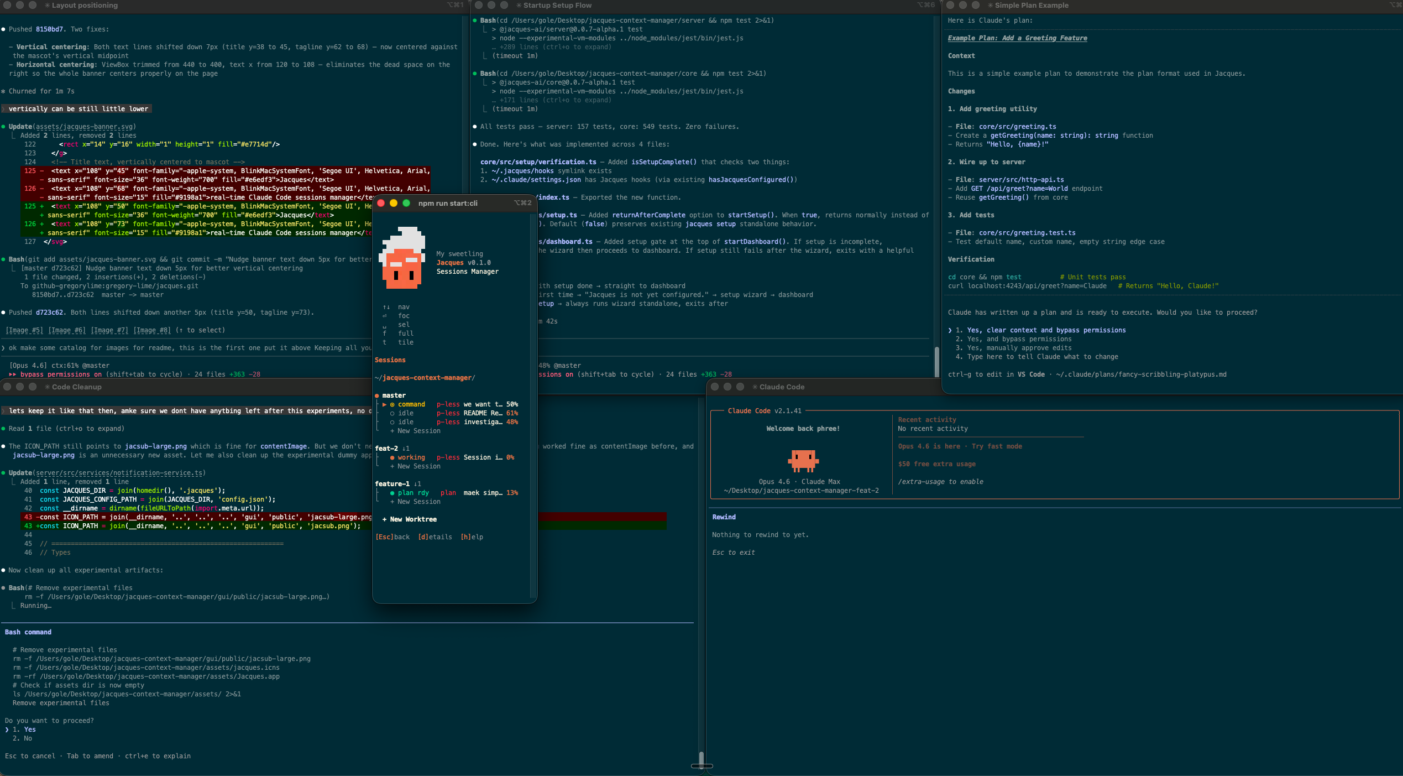
Task: Click the double-arrow icon before bypass permissions
Action: coord(12,374)
